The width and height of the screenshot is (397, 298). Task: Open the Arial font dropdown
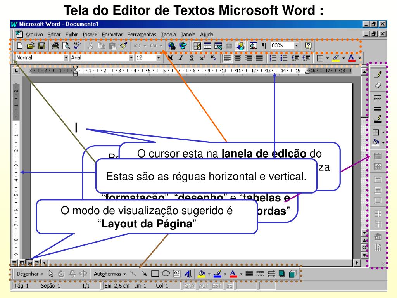click(131, 58)
